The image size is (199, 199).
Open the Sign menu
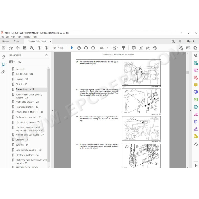(x=19, y=37)
